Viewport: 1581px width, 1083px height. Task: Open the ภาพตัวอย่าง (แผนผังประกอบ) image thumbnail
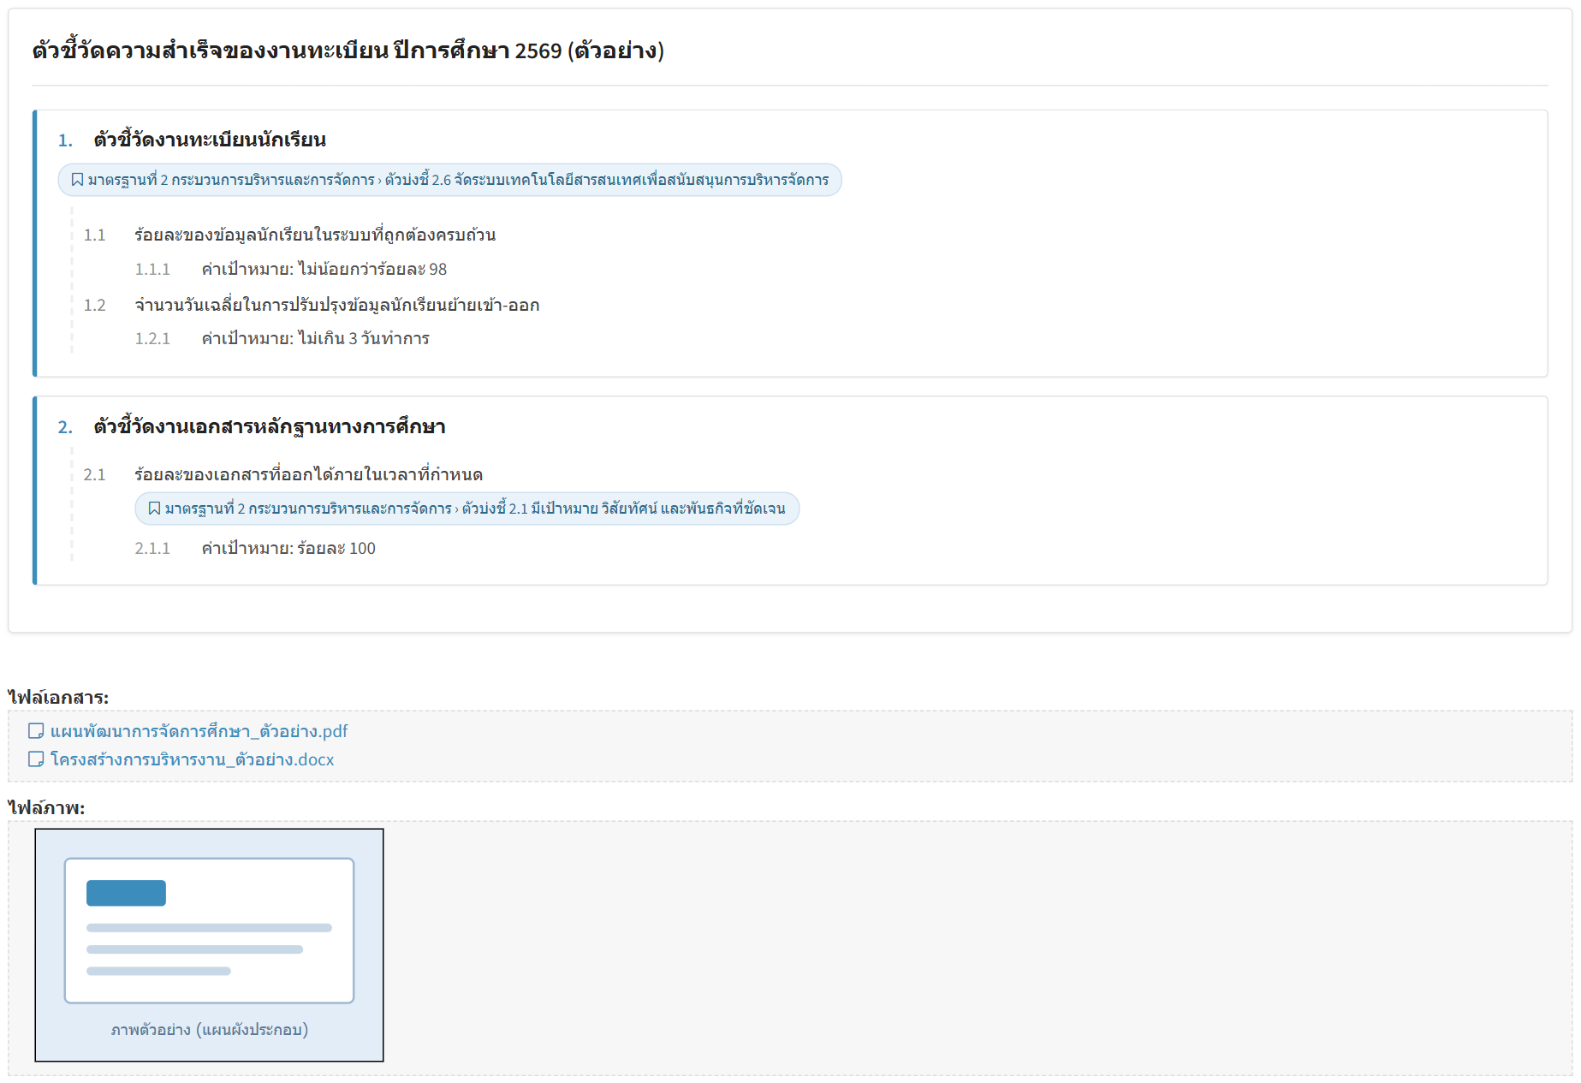click(x=209, y=945)
